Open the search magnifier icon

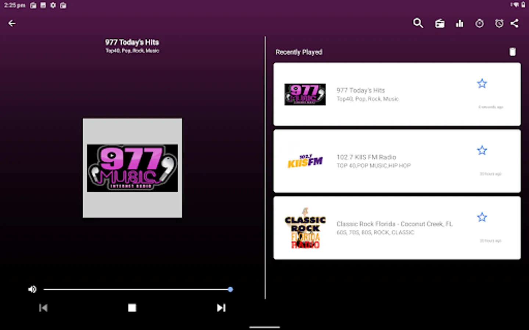[418, 23]
